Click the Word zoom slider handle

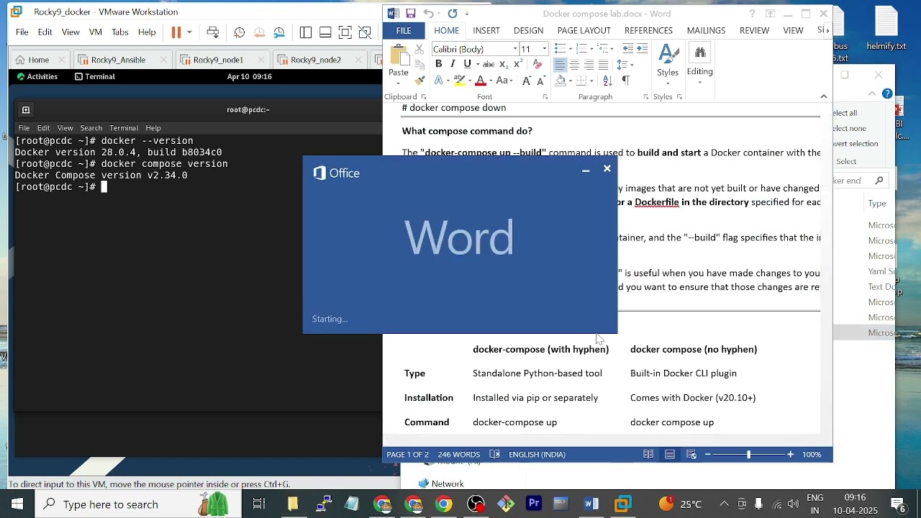748,455
